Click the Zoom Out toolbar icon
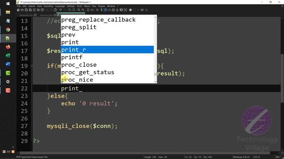The height and width of the screenshot is (159, 284). (83, 10)
